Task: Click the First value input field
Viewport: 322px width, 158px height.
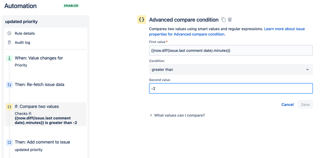Action: click(x=231, y=51)
